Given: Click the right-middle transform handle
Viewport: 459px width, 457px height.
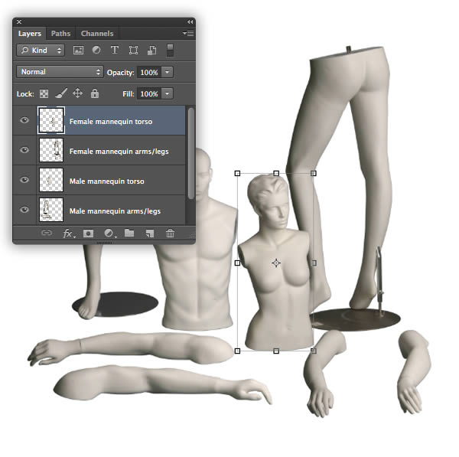Looking at the screenshot, I should coord(314,263).
